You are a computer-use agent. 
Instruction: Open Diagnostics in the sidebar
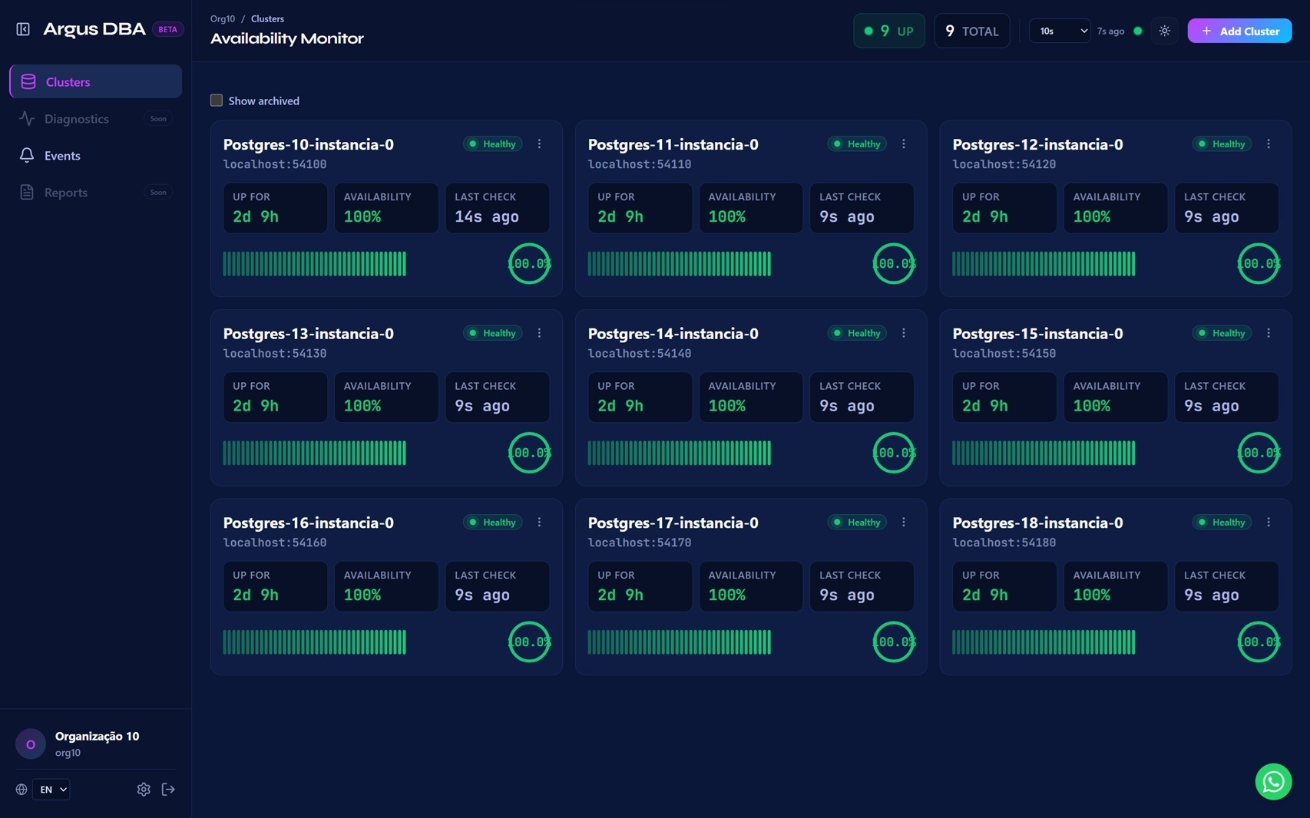click(77, 119)
